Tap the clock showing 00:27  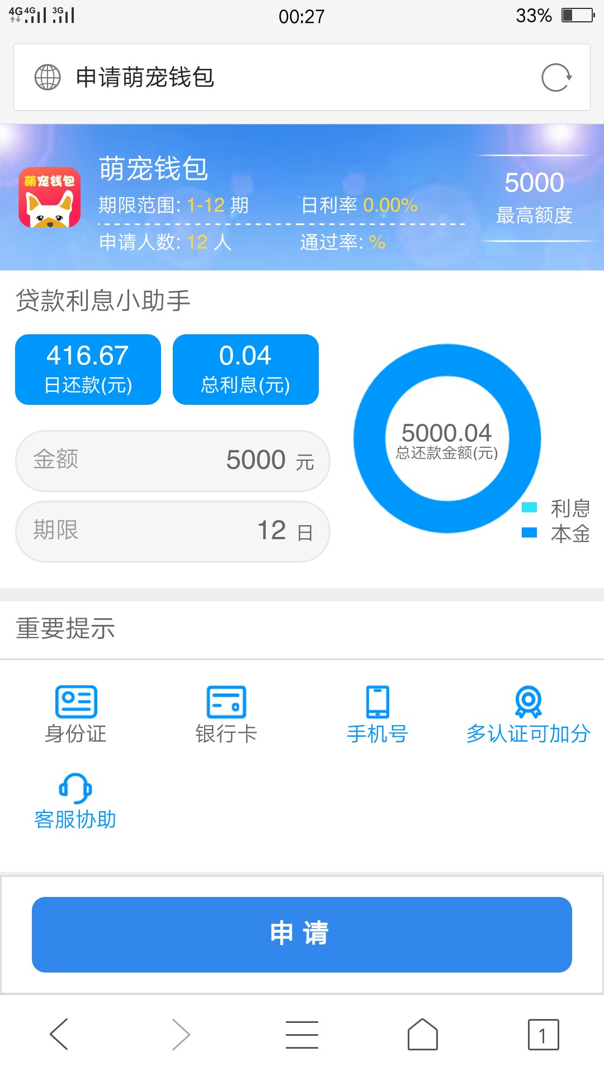[301, 16]
